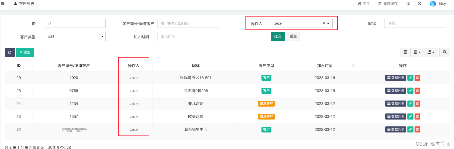Image resolution: width=454 pixels, height=149 pixels.
Task: Delete the 非凡烘焙 row
Action: click(417, 104)
